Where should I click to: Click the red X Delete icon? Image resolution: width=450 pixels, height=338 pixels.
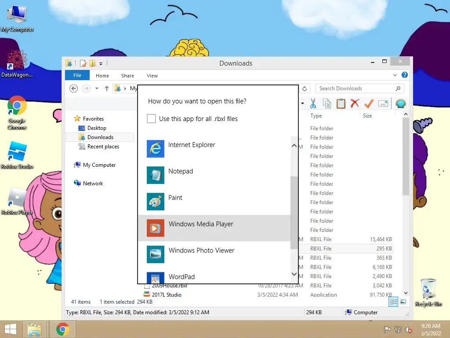[x=355, y=103]
